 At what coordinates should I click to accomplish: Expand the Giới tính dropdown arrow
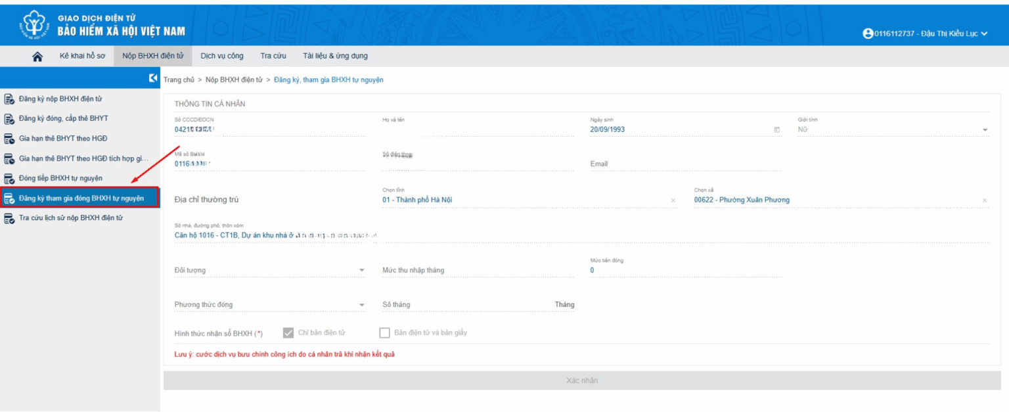pos(985,130)
